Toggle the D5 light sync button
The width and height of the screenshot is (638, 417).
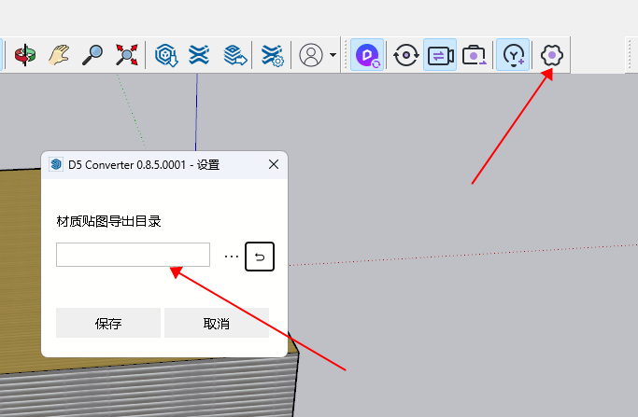(x=513, y=55)
